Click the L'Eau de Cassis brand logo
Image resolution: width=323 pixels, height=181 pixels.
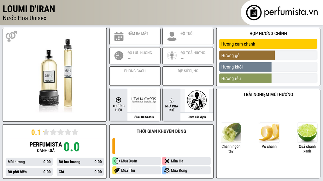pyautogui.click(x=144, y=100)
